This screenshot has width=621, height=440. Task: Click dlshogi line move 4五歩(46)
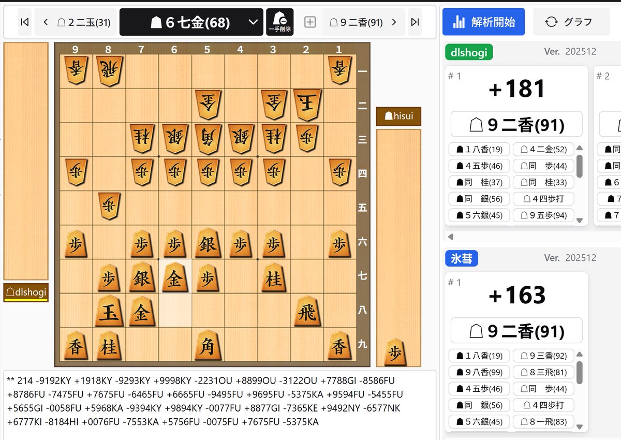(x=479, y=166)
